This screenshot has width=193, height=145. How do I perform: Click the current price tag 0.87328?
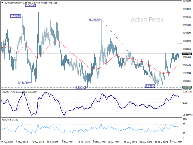click(187, 54)
